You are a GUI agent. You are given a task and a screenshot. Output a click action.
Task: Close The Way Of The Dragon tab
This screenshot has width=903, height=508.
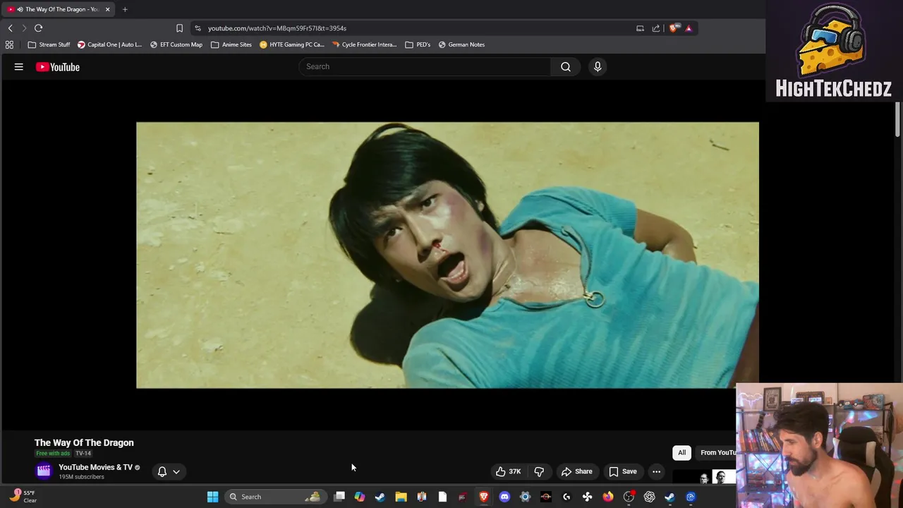tap(107, 9)
